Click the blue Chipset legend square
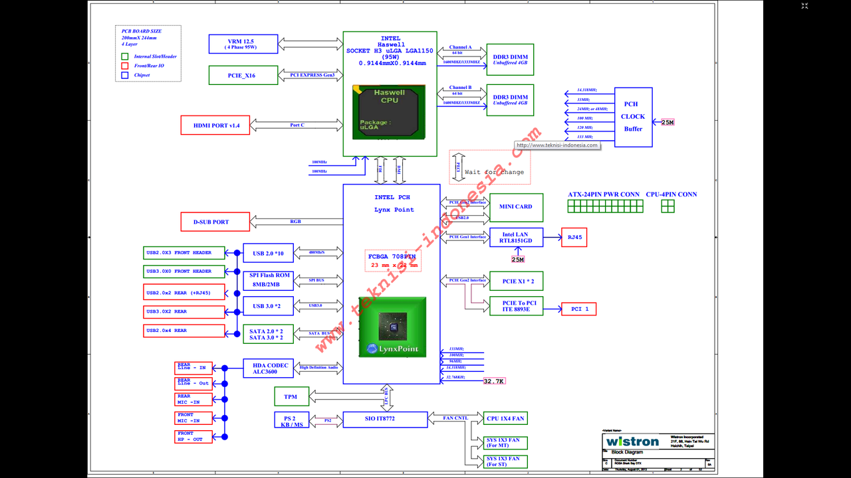 point(125,75)
